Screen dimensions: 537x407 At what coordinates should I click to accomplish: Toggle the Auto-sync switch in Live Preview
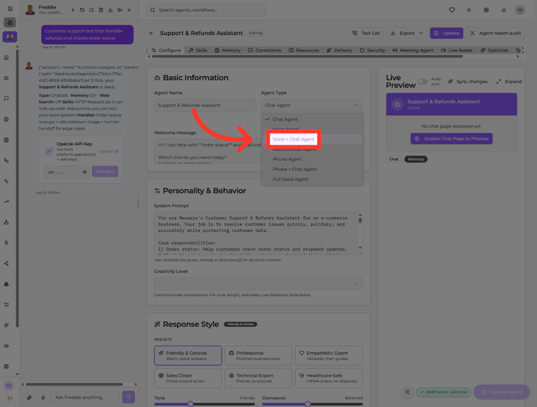pos(423,81)
